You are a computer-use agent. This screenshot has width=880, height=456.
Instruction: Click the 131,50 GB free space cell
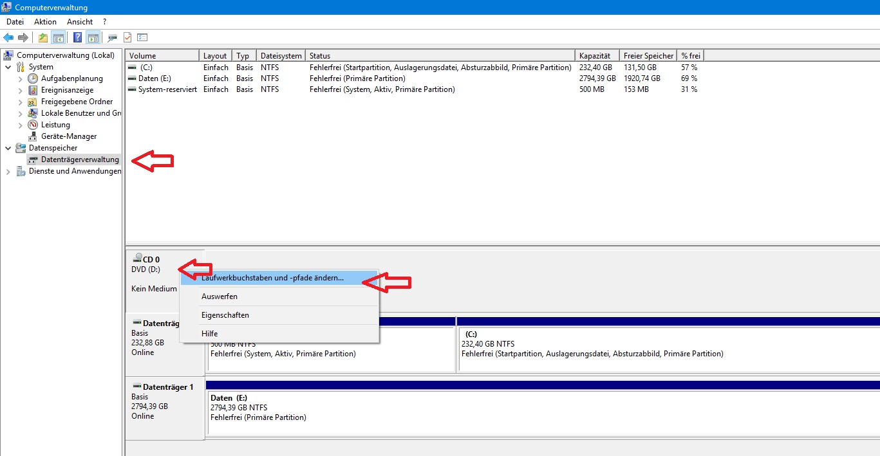click(x=640, y=68)
